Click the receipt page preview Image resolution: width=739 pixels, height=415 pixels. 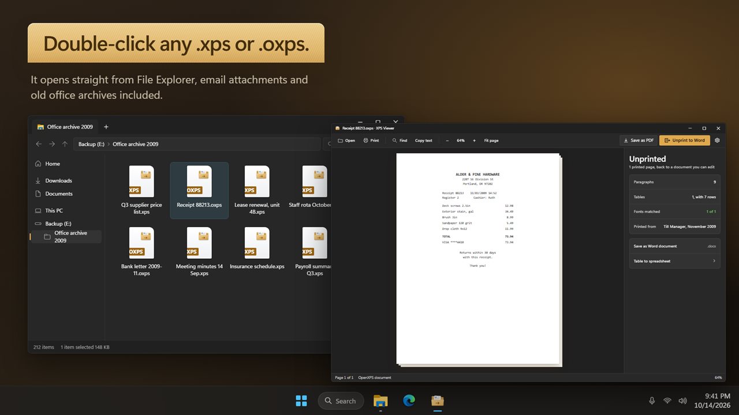(x=478, y=258)
